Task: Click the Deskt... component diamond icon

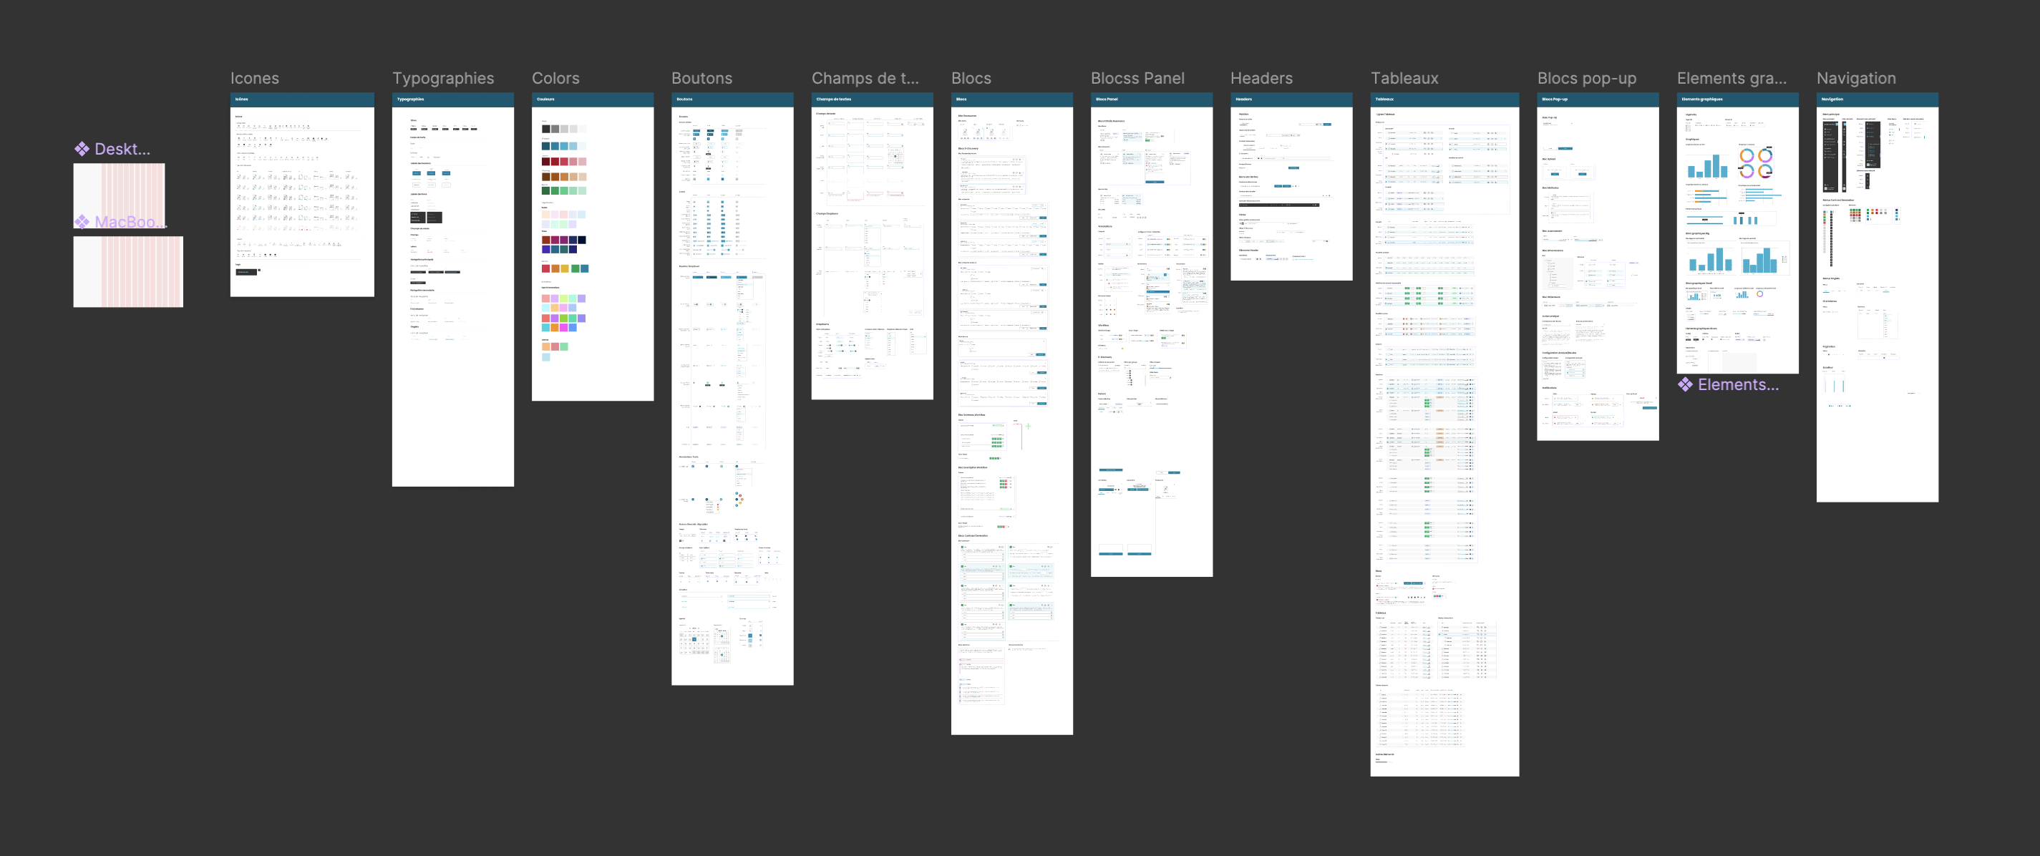Action: (82, 149)
